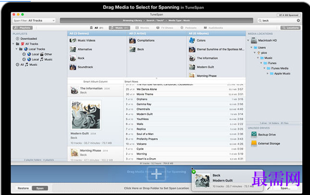Click the All (6 Albums) header

click(216, 34)
